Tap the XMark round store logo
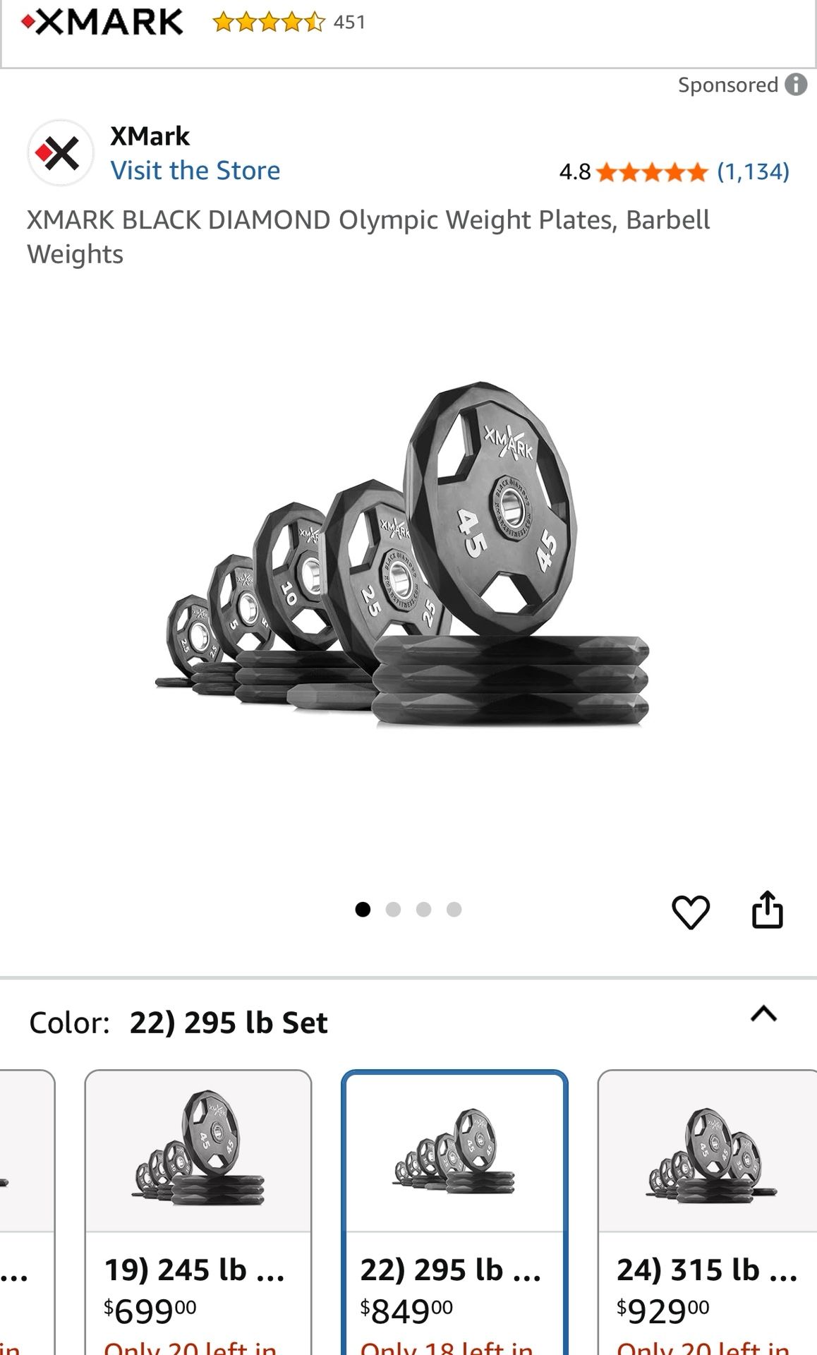The height and width of the screenshot is (1355, 817). pos(61,153)
